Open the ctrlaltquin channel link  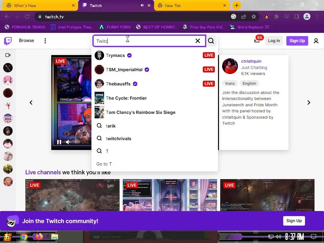point(251,61)
